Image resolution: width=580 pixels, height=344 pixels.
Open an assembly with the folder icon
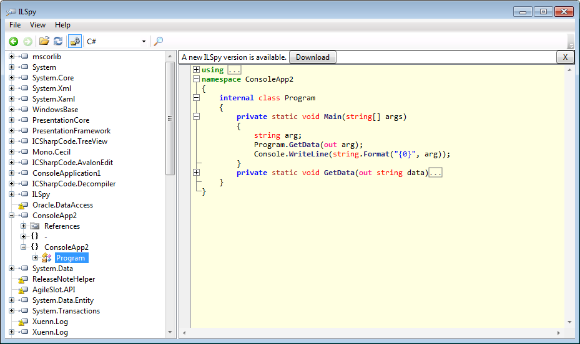[x=44, y=41]
